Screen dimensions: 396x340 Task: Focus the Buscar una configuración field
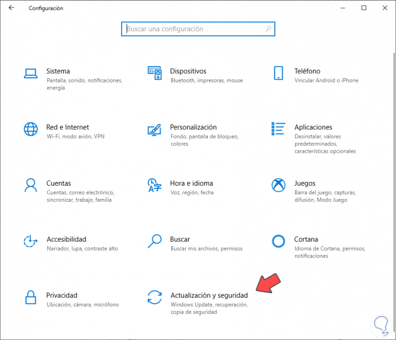click(x=198, y=29)
